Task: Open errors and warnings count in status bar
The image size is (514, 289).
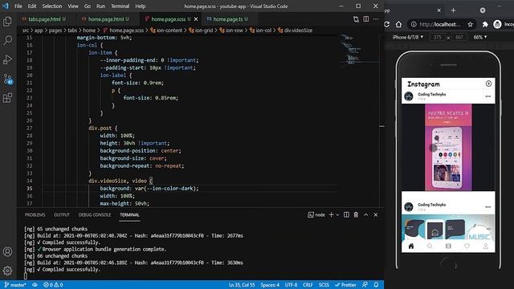Action: [x=53, y=285]
